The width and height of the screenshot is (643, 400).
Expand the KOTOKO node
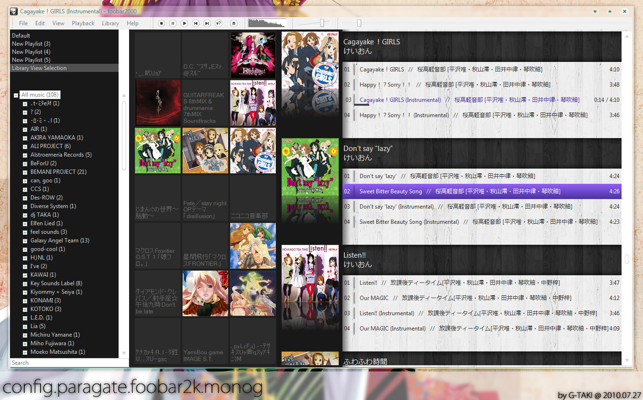(x=25, y=309)
